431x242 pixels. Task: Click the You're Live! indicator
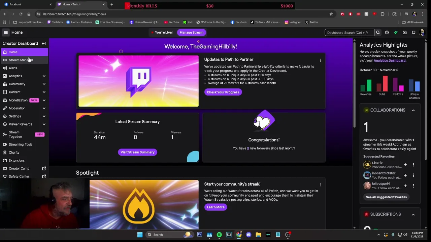tap(162, 32)
